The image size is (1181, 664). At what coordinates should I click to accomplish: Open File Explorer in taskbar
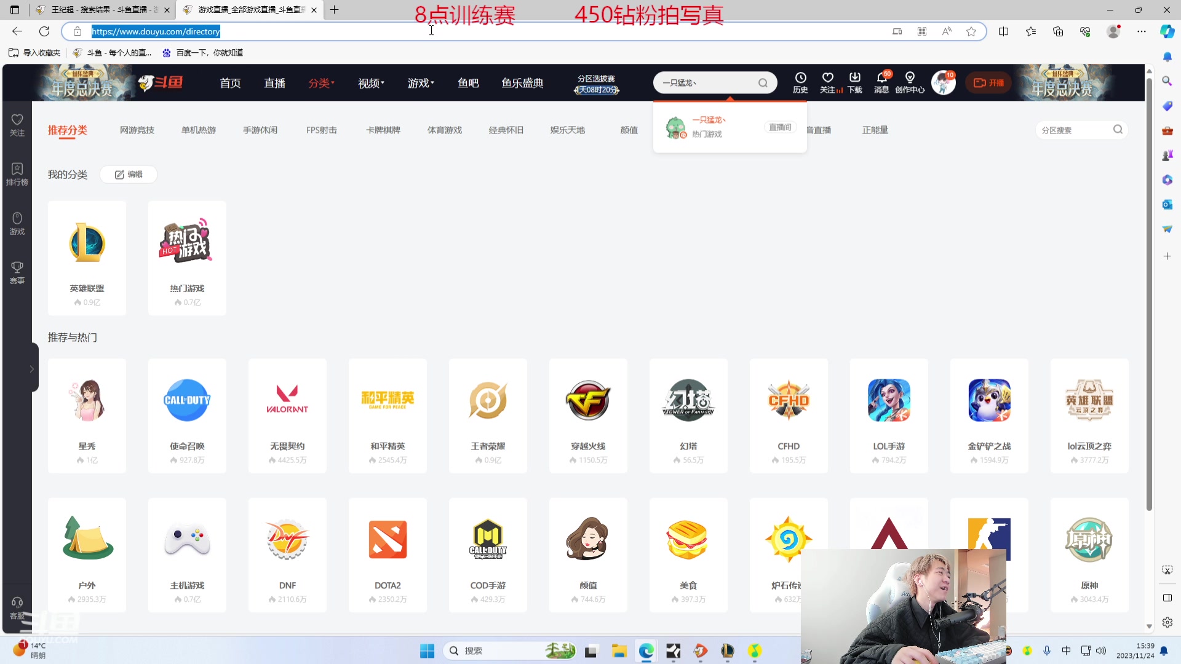click(619, 650)
